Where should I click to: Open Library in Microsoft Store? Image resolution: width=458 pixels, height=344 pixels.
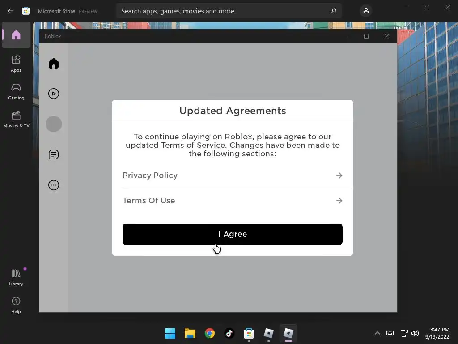pos(16,277)
